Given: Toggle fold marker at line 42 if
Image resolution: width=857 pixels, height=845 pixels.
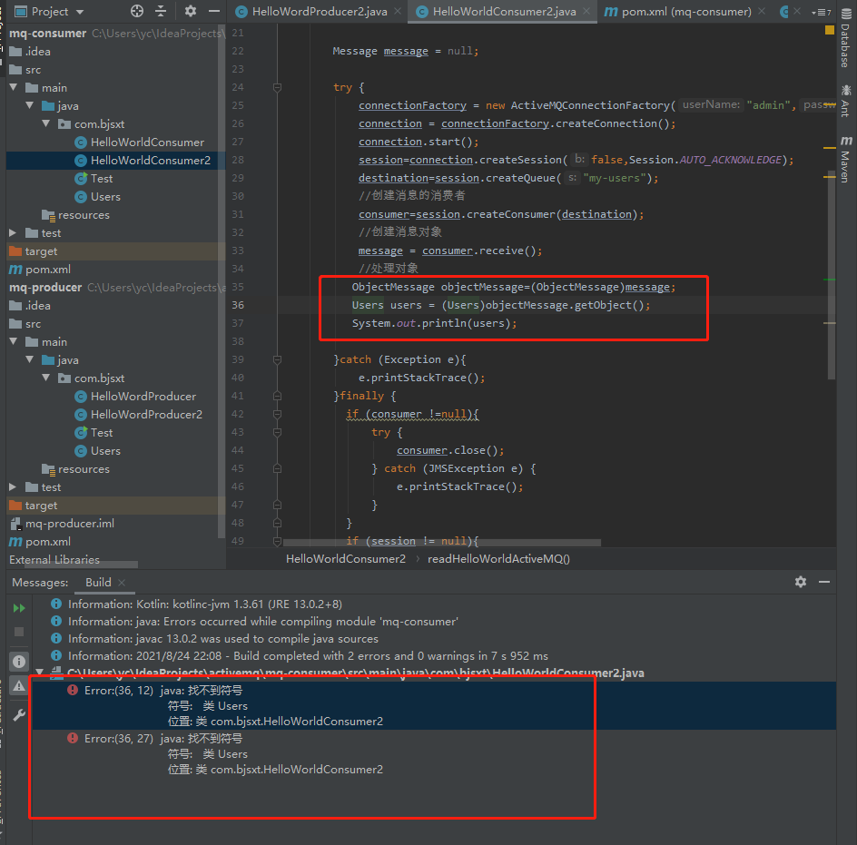Looking at the screenshot, I should click(x=277, y=414).
